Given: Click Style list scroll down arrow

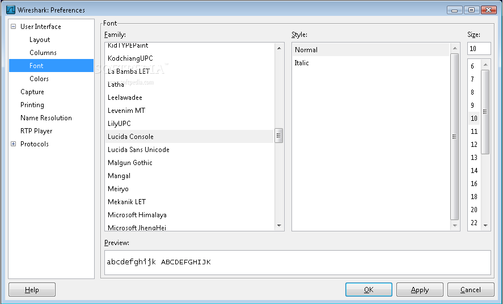Looking at the screenshot, I should (455, 225).
